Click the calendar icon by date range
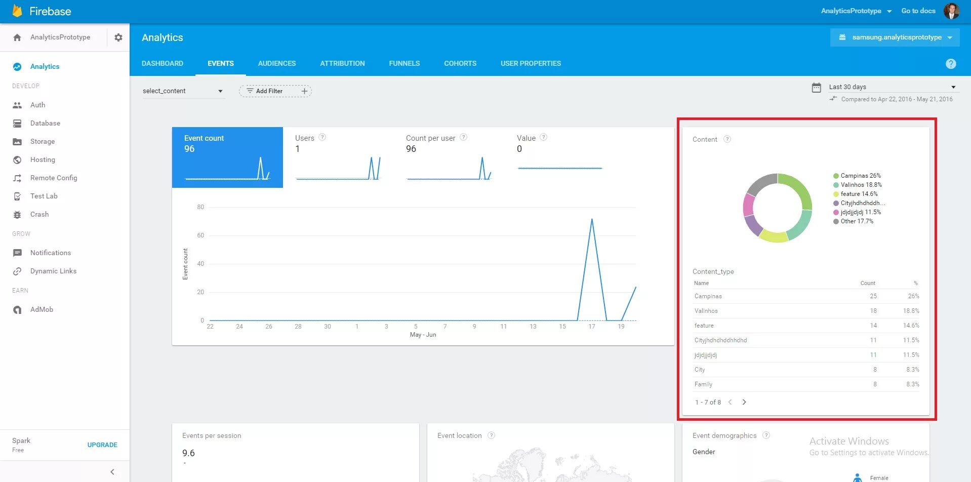971x482 pixels. coord(816,88)
